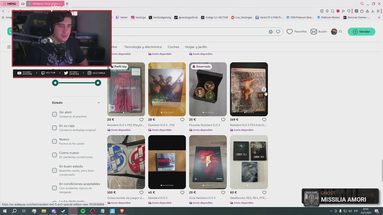The image size is (383, 215).
Task: Favorite the 28 € Resident Evil 5 PS3 listing
Action: point(182,120)
